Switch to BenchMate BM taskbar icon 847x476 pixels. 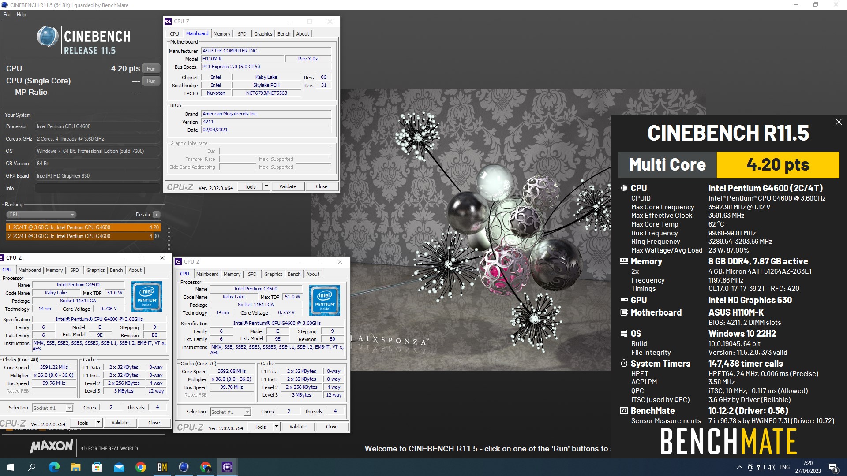(162, 467)
